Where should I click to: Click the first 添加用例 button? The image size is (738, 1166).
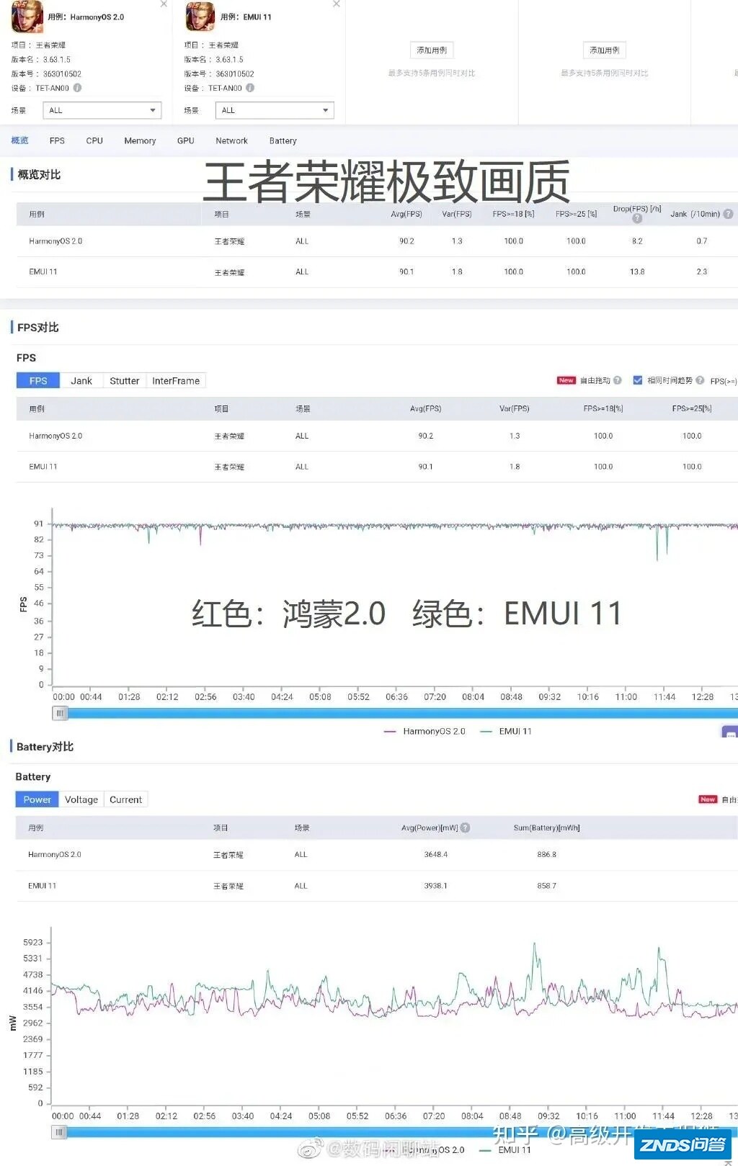tap(432, 50)
